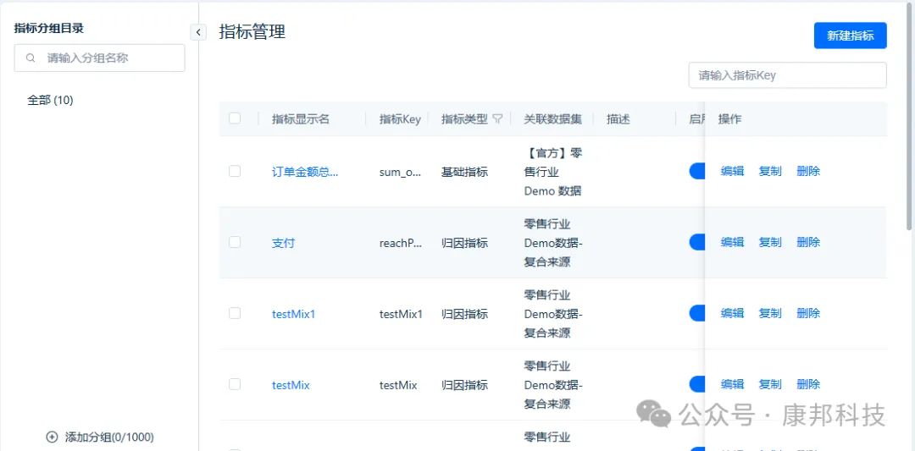The image size is (915, 451).
Task: Check the box for the testMix1 row
Action: point(235,313)
